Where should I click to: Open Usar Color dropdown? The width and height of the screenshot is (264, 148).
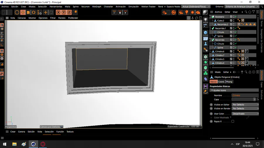pyautogui.click(x=245, y=113)
